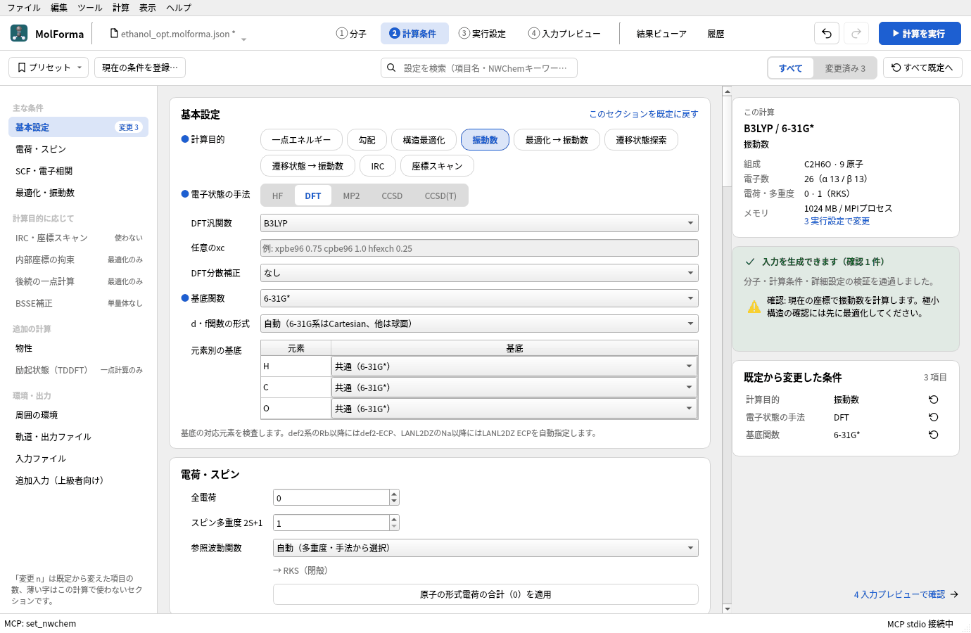Select 基本設定 in the sidebar
Image resolution: width=971 pixels, height=633 pixels.
click(78, 127)
